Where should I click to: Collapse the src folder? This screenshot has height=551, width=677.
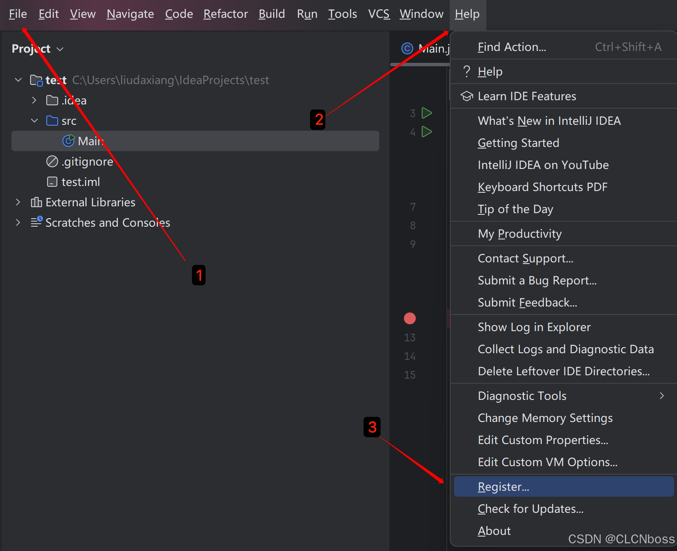34,121
